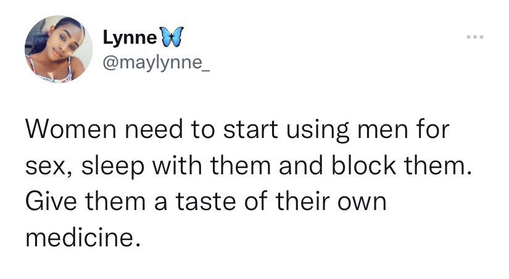The width and height of the screenshot is (509, 279).
Task: Click the word "Give" starting the third line
Action: pos(51,201)
